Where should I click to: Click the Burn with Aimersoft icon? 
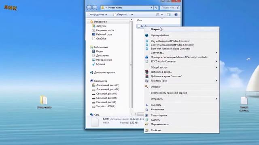click(x=147, y=49)
